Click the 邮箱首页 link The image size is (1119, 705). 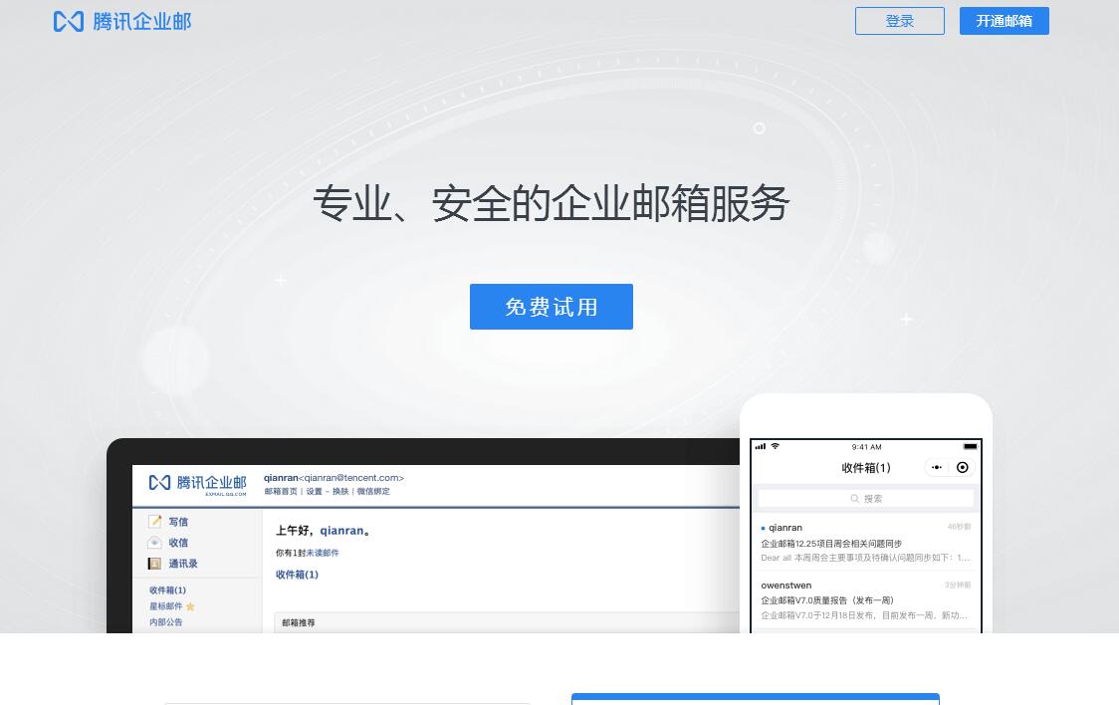(280, 492)
